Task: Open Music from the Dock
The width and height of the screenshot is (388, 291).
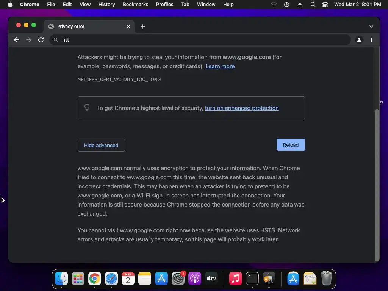Action: [x=235, y=278]
